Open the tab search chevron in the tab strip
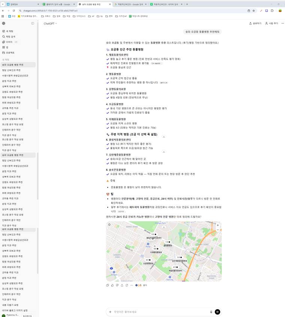 [x=3, y=4]
